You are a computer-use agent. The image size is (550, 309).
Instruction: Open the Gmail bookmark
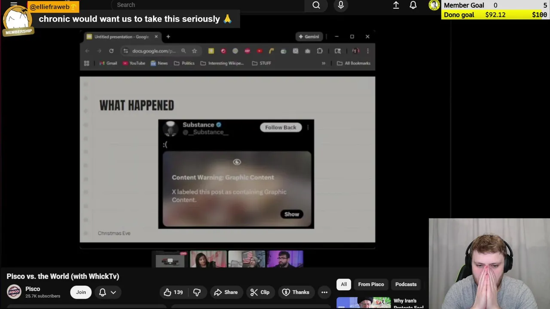[108, 64]
